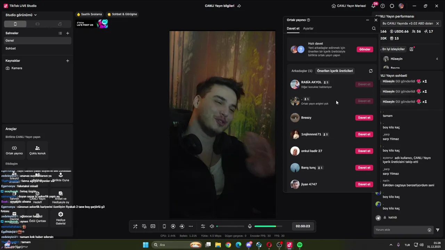Add a new source in Kaynaklar

[68, 61]
